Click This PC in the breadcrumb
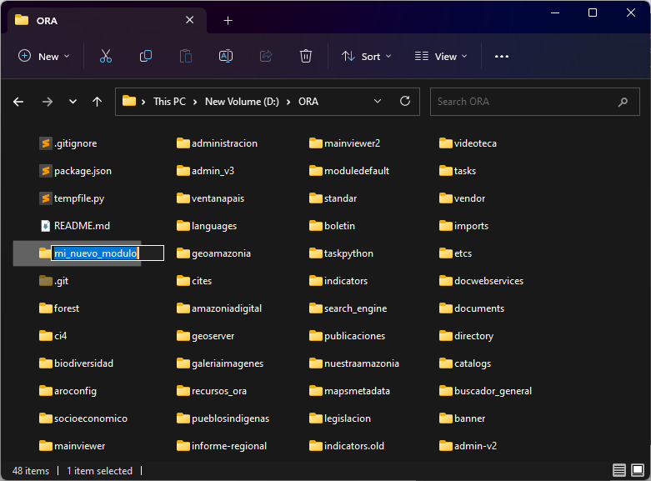Screen dimensions: 651x481 169,102
